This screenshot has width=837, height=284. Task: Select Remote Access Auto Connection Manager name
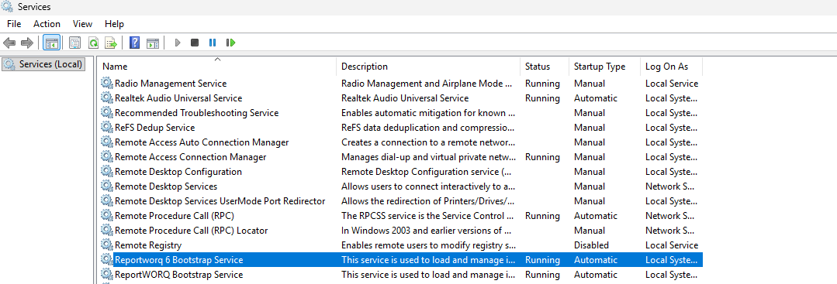click(202, 142)
